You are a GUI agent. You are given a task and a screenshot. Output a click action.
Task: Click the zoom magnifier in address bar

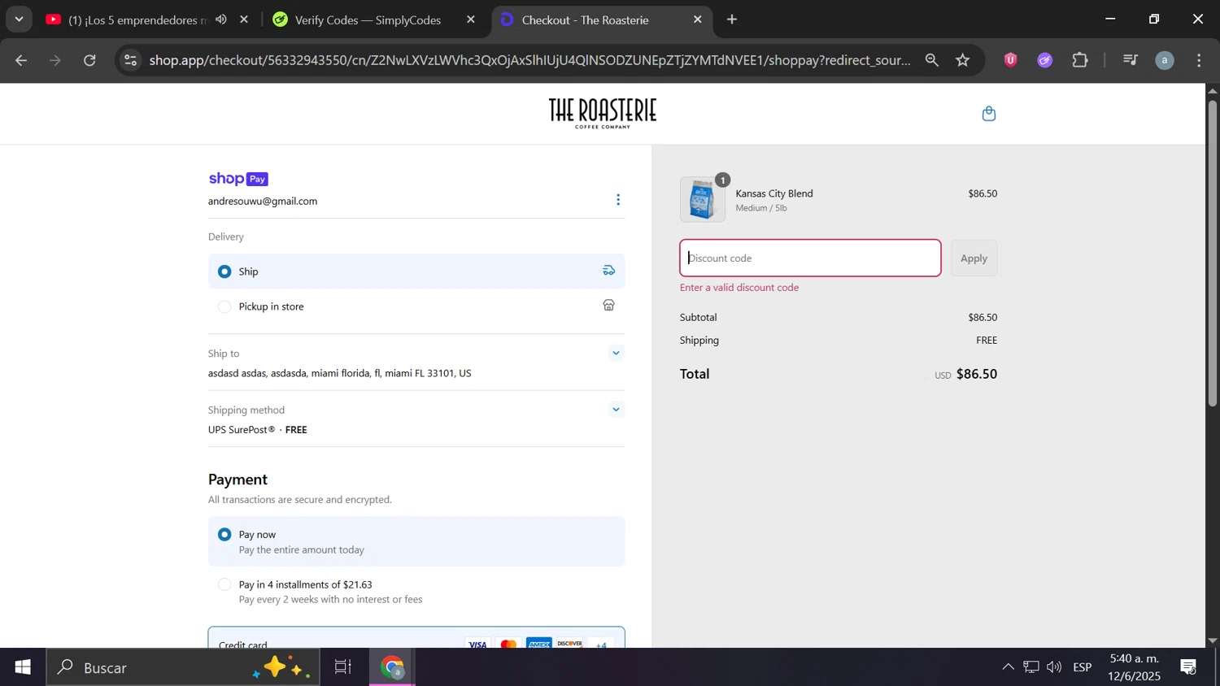(932, 60)
